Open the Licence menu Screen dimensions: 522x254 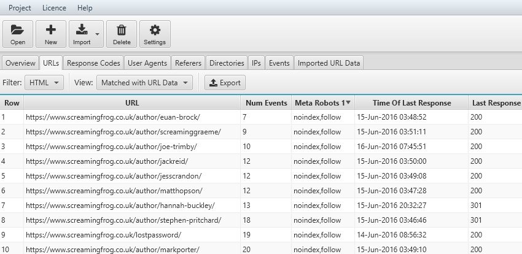pyautogui.click(x=54, y=7)
